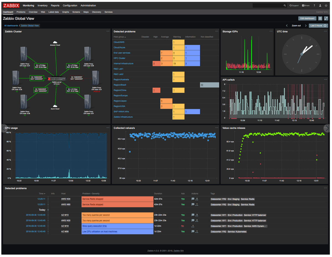Sign out using the power icon
332x257 pixels.
[x=326, y=6]
